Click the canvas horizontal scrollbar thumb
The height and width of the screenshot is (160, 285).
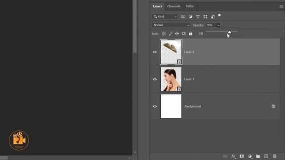tap(4, 158)
